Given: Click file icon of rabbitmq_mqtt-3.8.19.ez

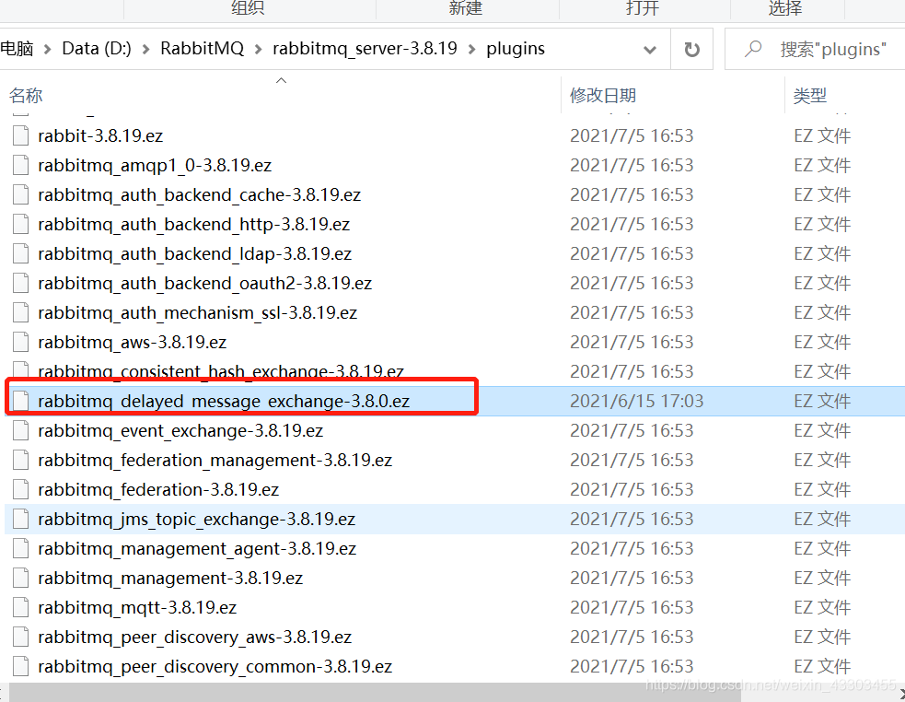Looking at the screenshot, I should point(21,607).
